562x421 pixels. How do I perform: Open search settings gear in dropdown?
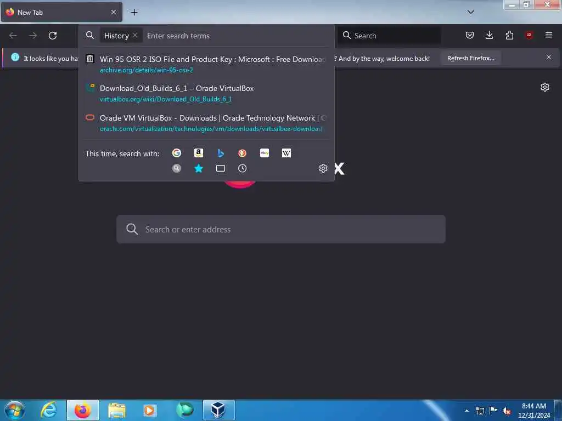click(323, 168)
